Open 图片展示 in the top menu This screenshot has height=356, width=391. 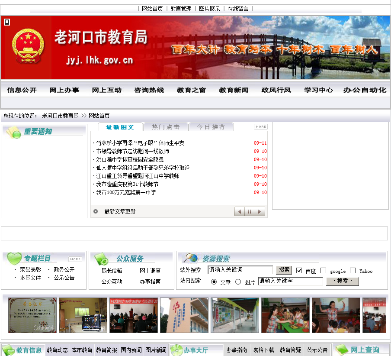(209, 9)
